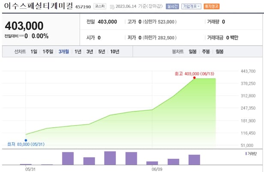The width and height of the screenshot is (264, 172).
Task: Click the blue 최저 low-point marker
Action: tap(26, 140)
